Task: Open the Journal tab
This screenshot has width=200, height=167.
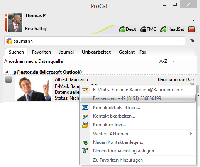Action: [66, 52]
